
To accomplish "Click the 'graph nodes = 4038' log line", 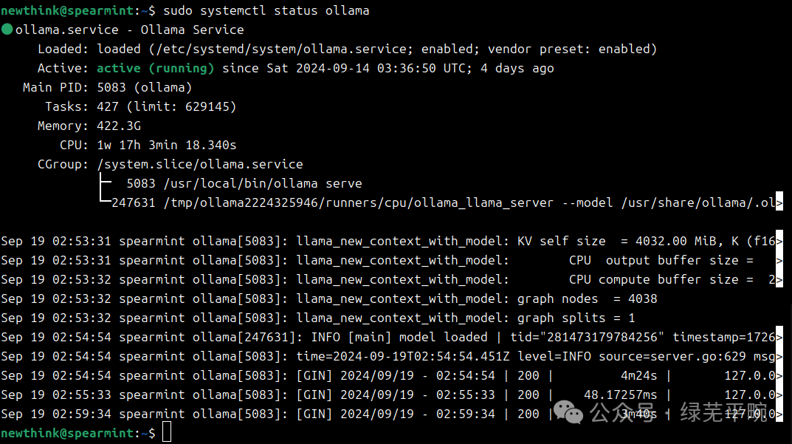I will [587, 299].
